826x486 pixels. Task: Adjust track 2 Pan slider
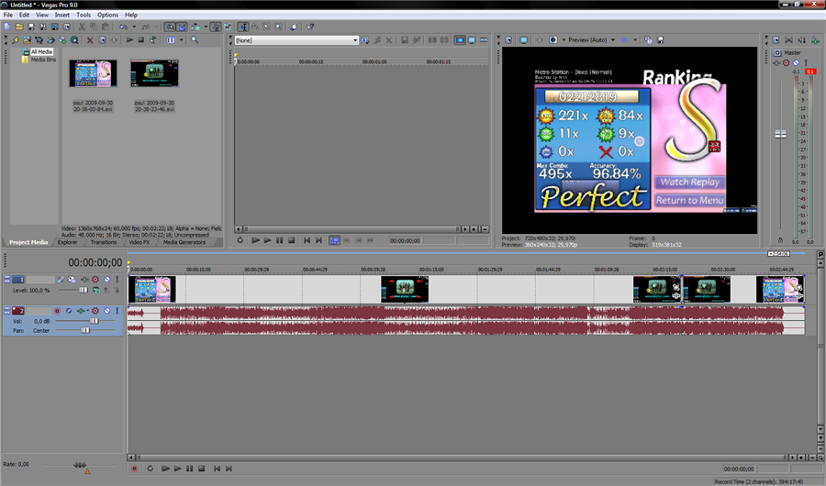click(x=86, y=330)
